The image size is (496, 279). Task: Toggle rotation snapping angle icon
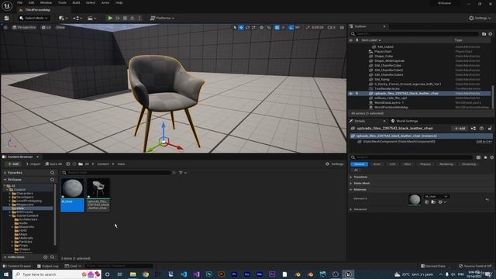291,28
